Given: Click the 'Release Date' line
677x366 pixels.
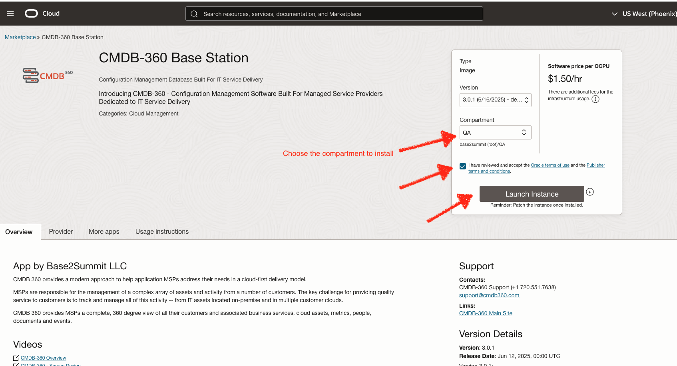Looking at the screenshot, I should point(510,356).
